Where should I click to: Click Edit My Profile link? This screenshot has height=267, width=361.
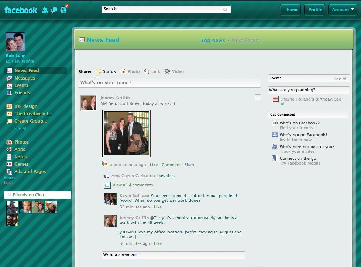point(20,61)
